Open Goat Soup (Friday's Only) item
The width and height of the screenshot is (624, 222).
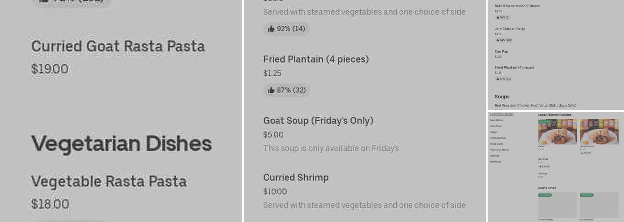[318, 121]
